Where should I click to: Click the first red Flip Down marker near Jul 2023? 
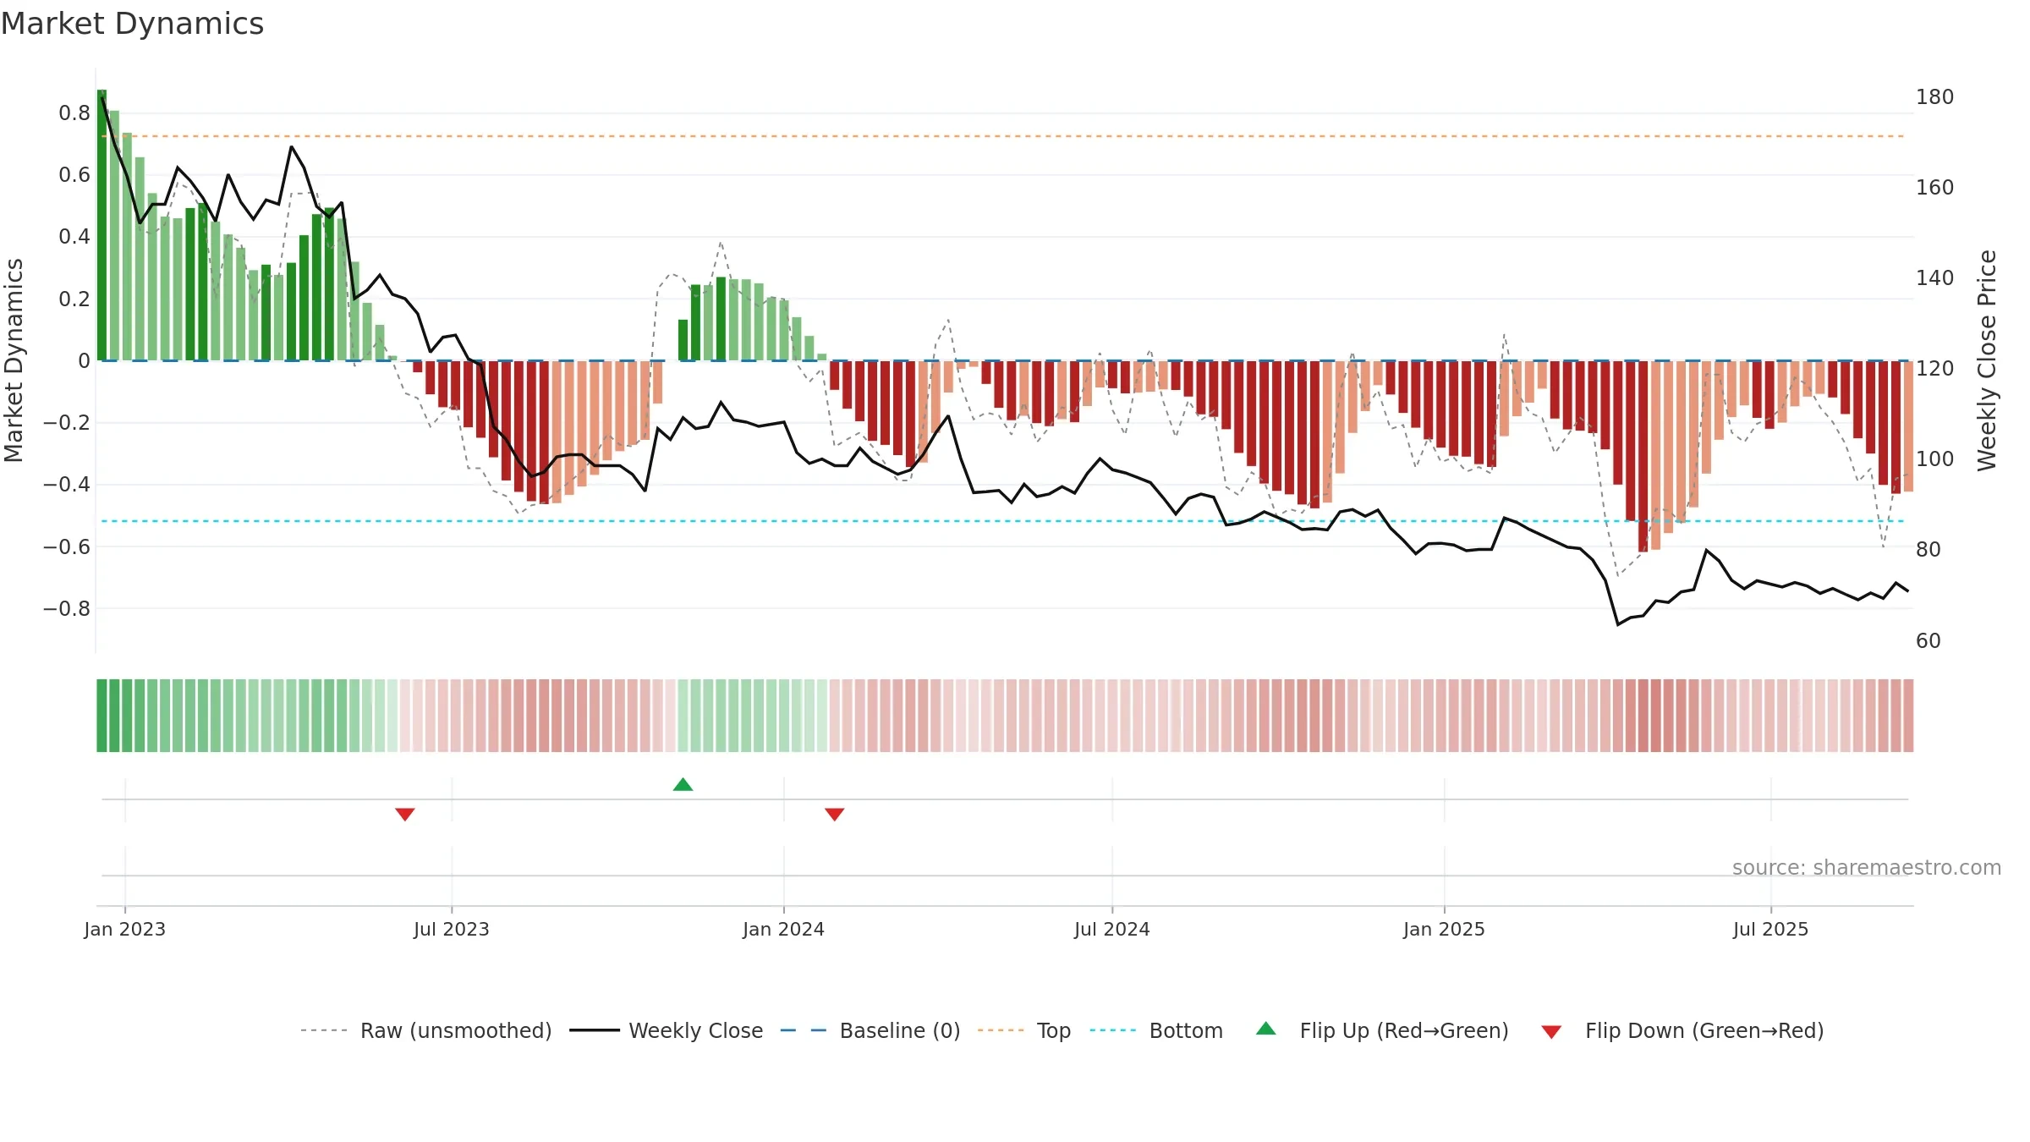click(x=405, y=814)
